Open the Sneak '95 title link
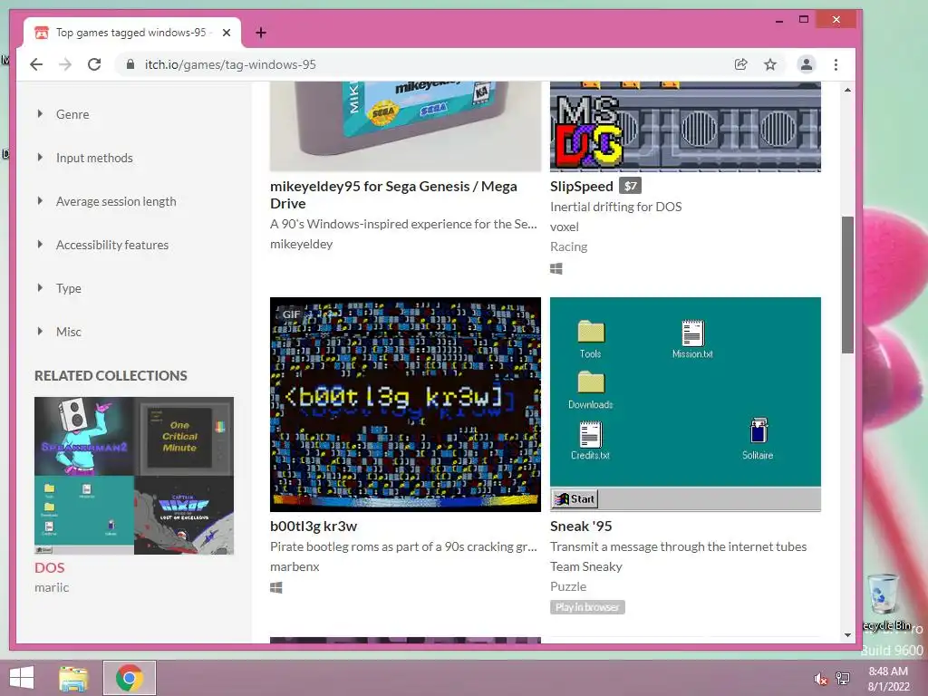This screenshot has width=928, height=696. coord(581,527)
